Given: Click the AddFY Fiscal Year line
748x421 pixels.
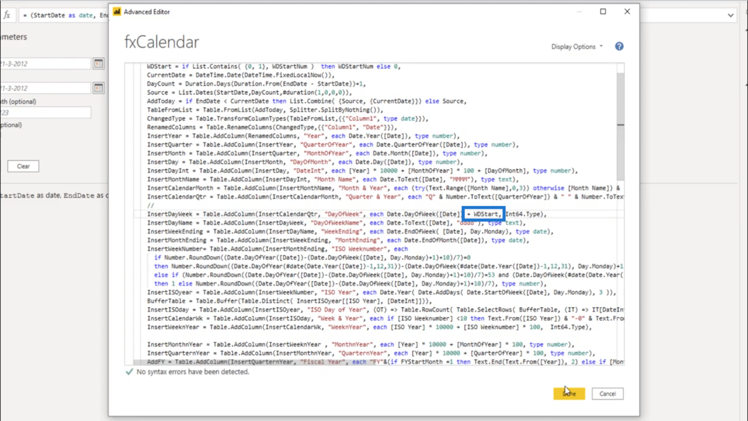Looking at the screenshot, I should coord(385,362).
